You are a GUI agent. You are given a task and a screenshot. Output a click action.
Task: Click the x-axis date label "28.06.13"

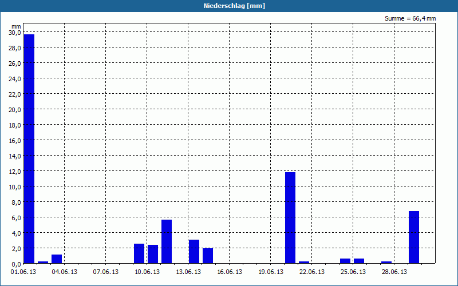(x=394, y=272)
